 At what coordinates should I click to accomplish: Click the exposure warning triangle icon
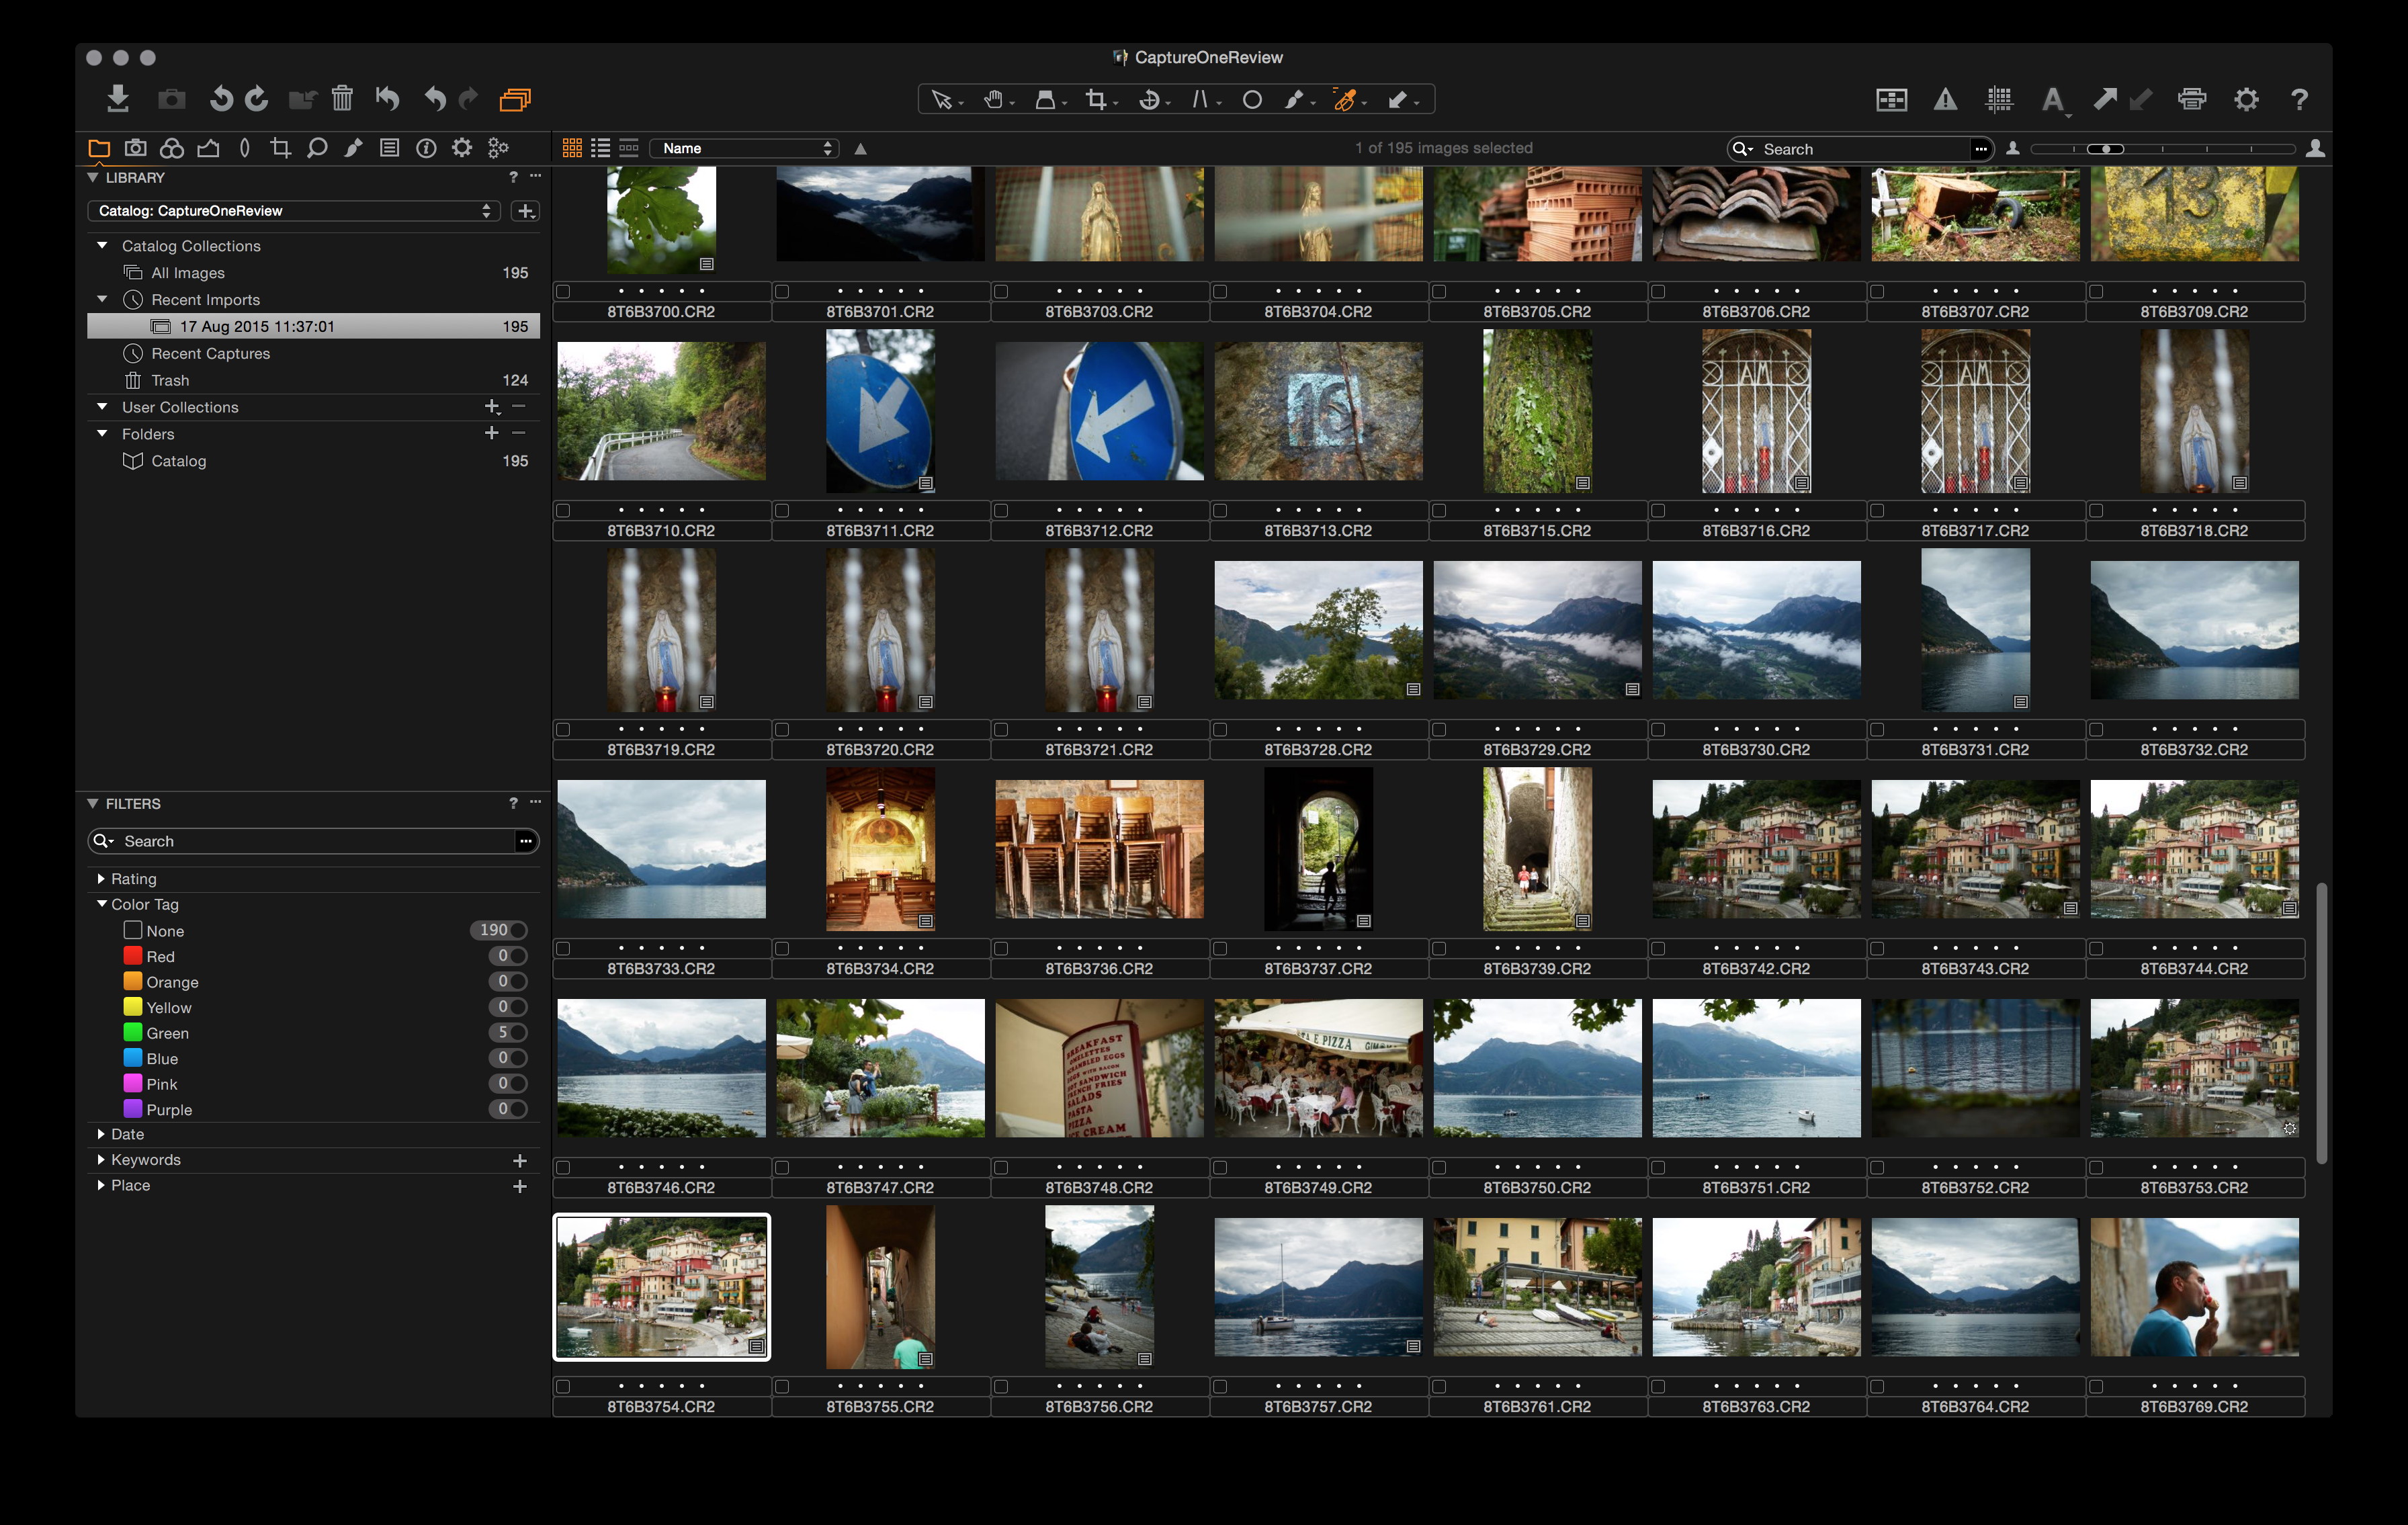(x=1945, y=99)
